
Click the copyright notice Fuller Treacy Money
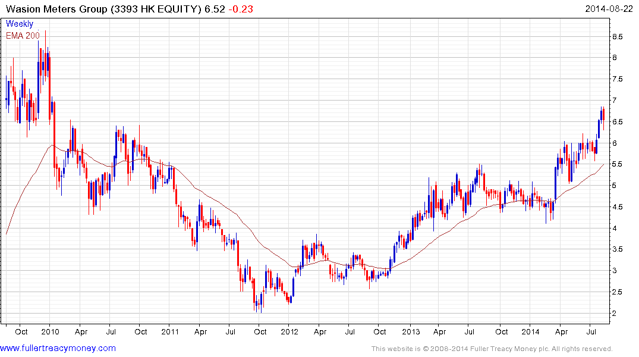coord(492,349)
